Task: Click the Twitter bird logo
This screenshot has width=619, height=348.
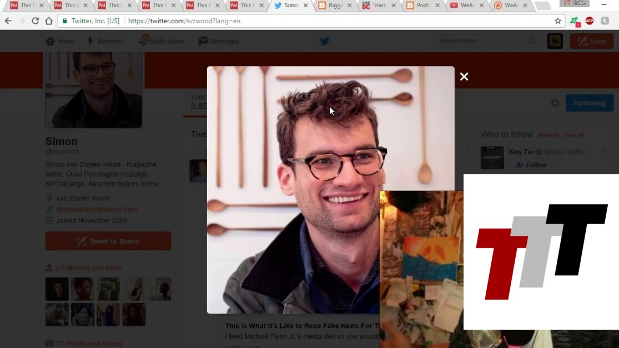Action: pyautogui.click(x=325, y=41)
